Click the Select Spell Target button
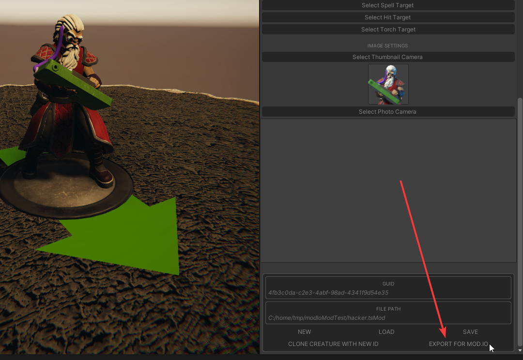523x360 pixels. [388, 5]
